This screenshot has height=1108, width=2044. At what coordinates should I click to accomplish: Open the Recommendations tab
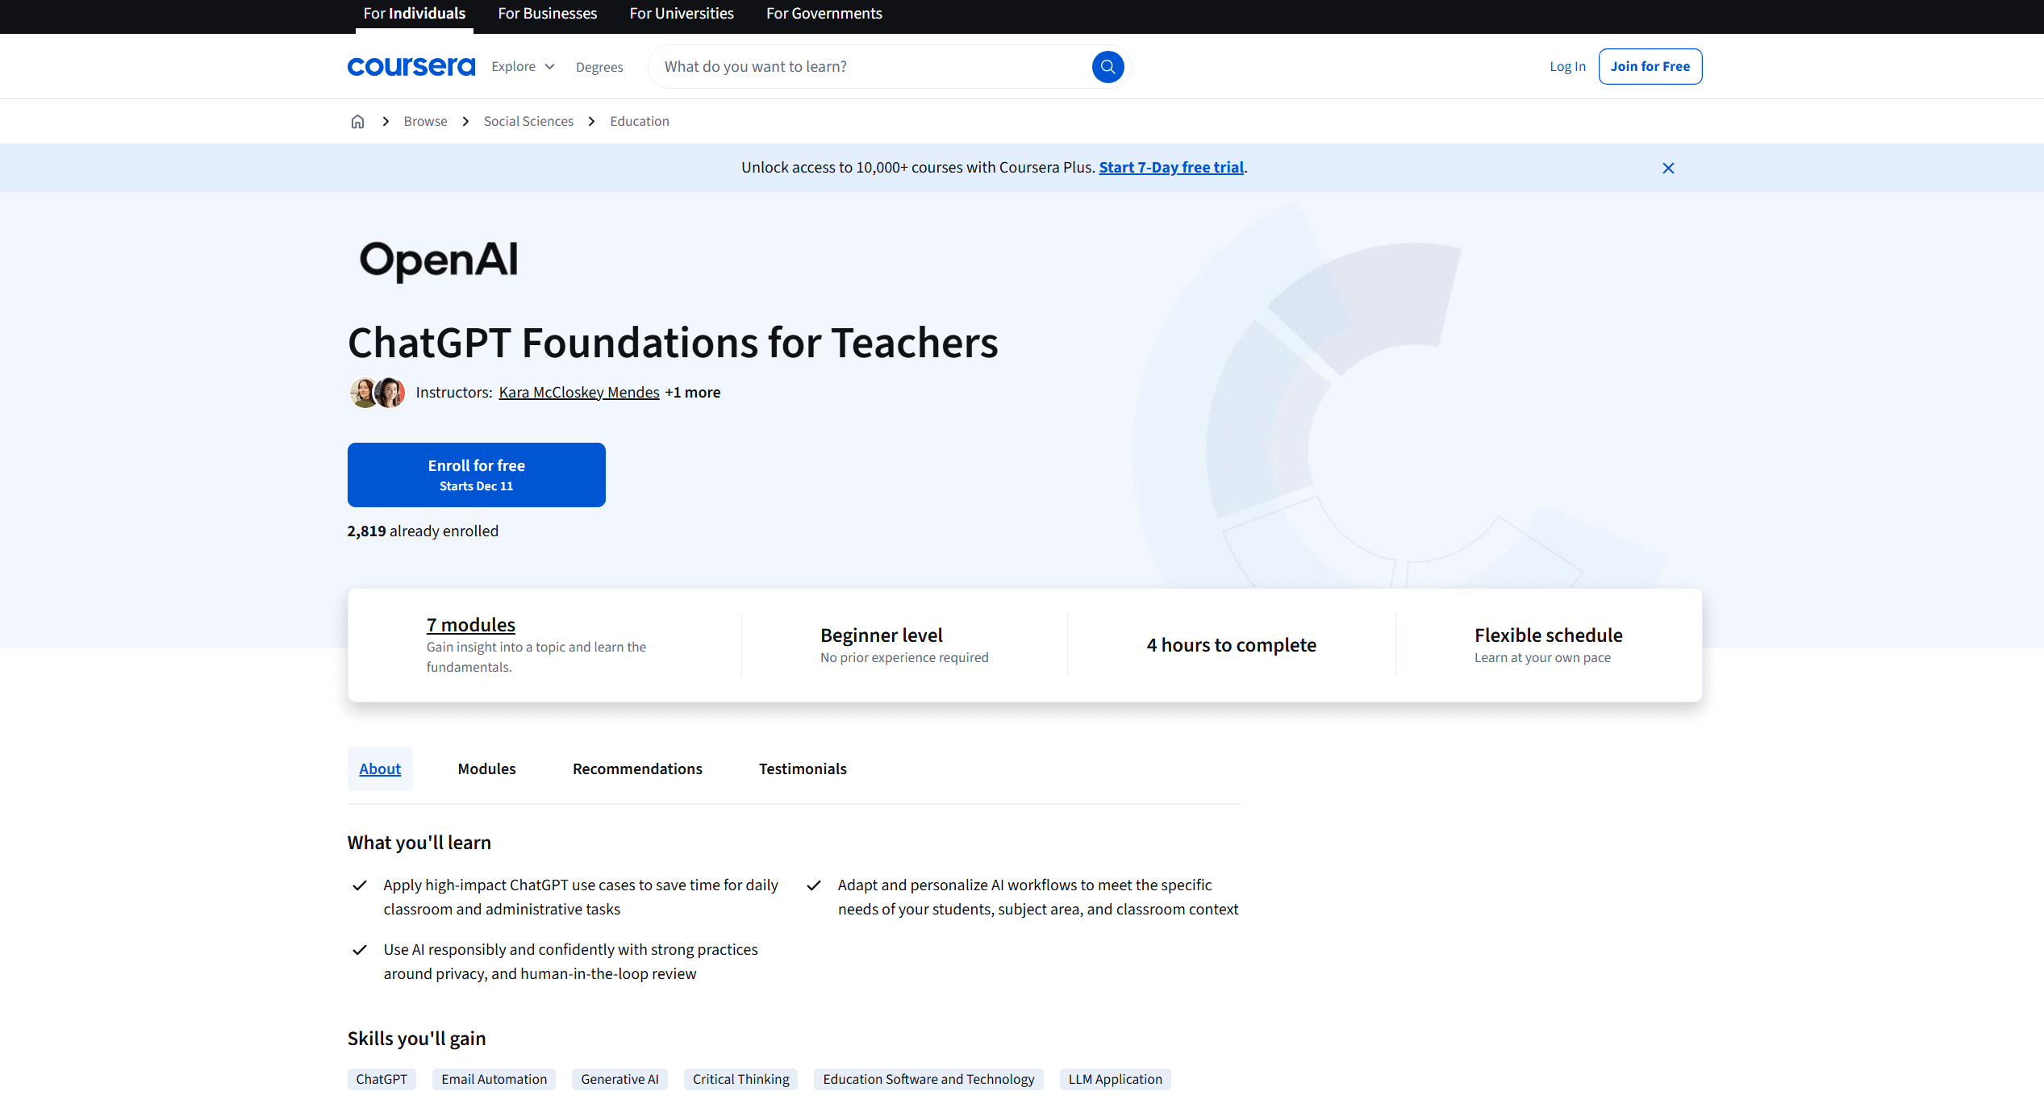[637, 769]
